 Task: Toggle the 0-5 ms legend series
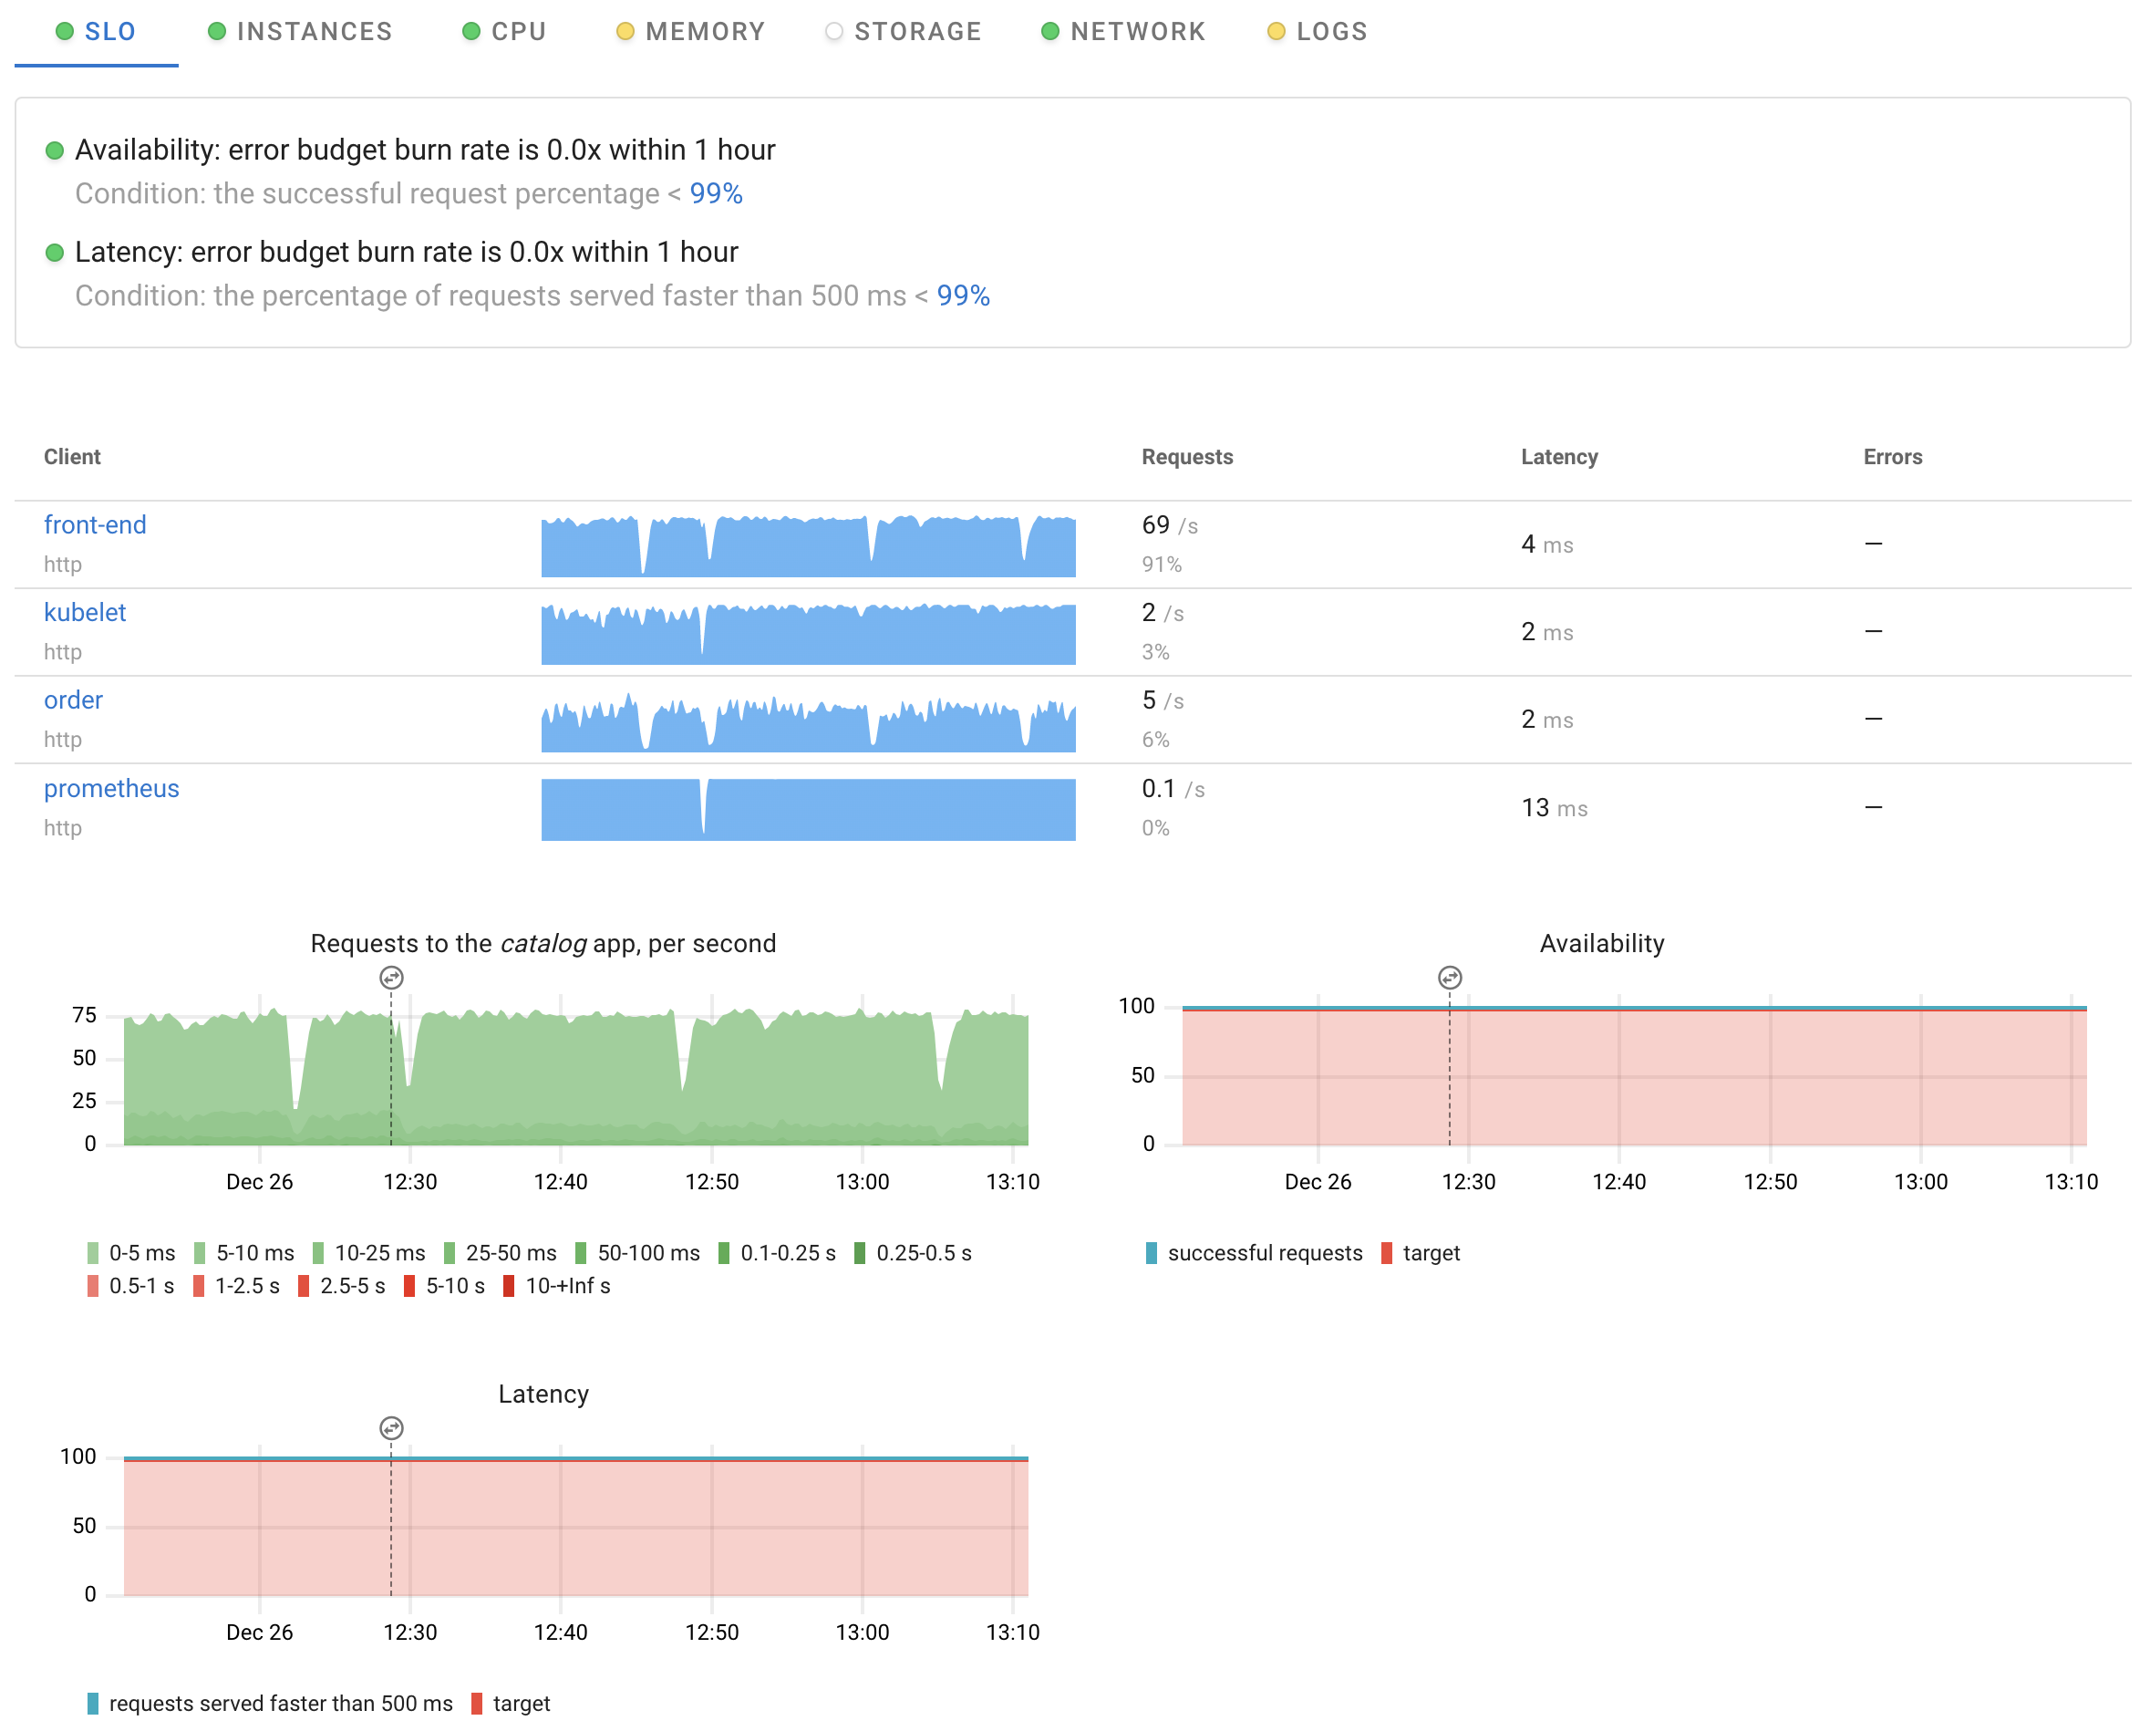point(131,1253)
